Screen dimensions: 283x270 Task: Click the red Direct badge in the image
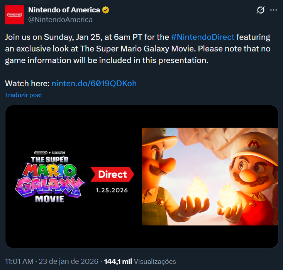[x=112, y=174]
